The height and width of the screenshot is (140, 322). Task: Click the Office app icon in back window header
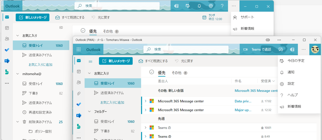coord(176,6)
